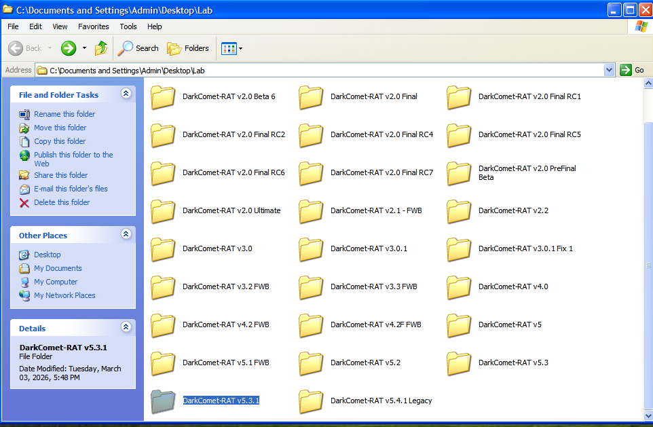
Task: Select the DarkComet-RAT v5.4.1 Legacy folder icon
Action: [311, 401]
